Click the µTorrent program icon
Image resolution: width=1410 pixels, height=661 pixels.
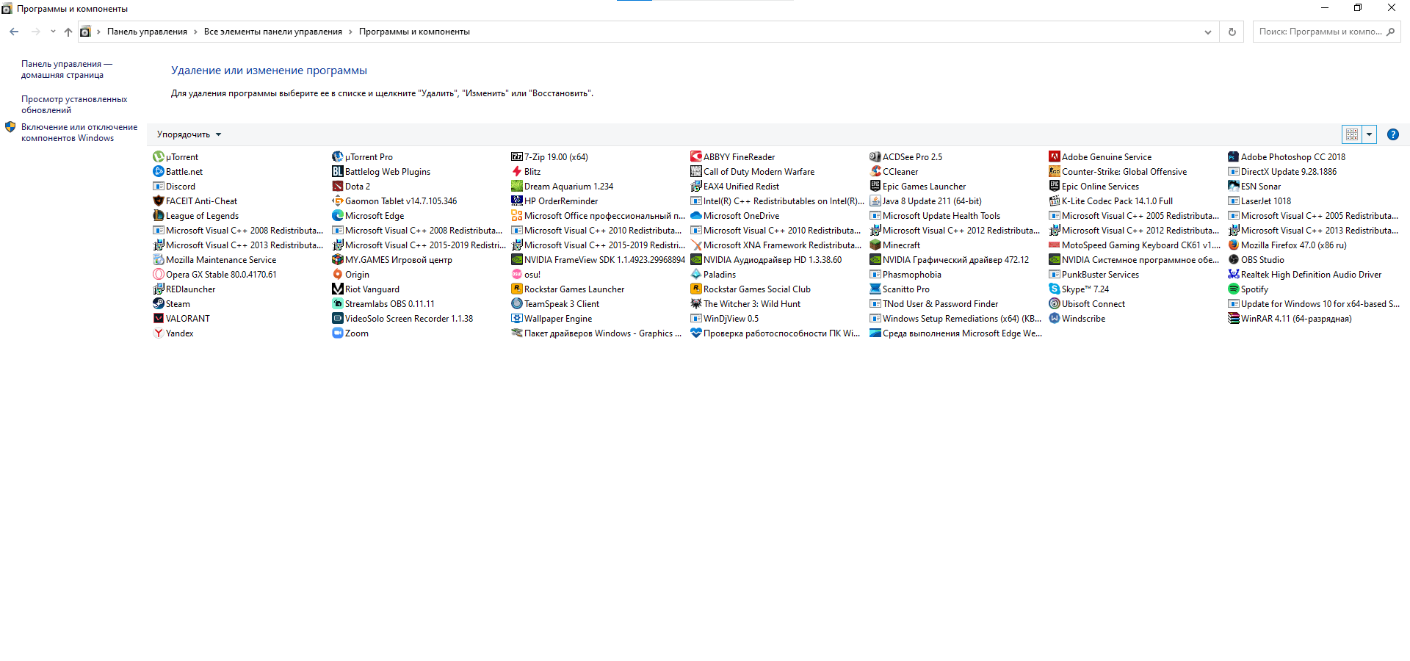tap(158, 156)
